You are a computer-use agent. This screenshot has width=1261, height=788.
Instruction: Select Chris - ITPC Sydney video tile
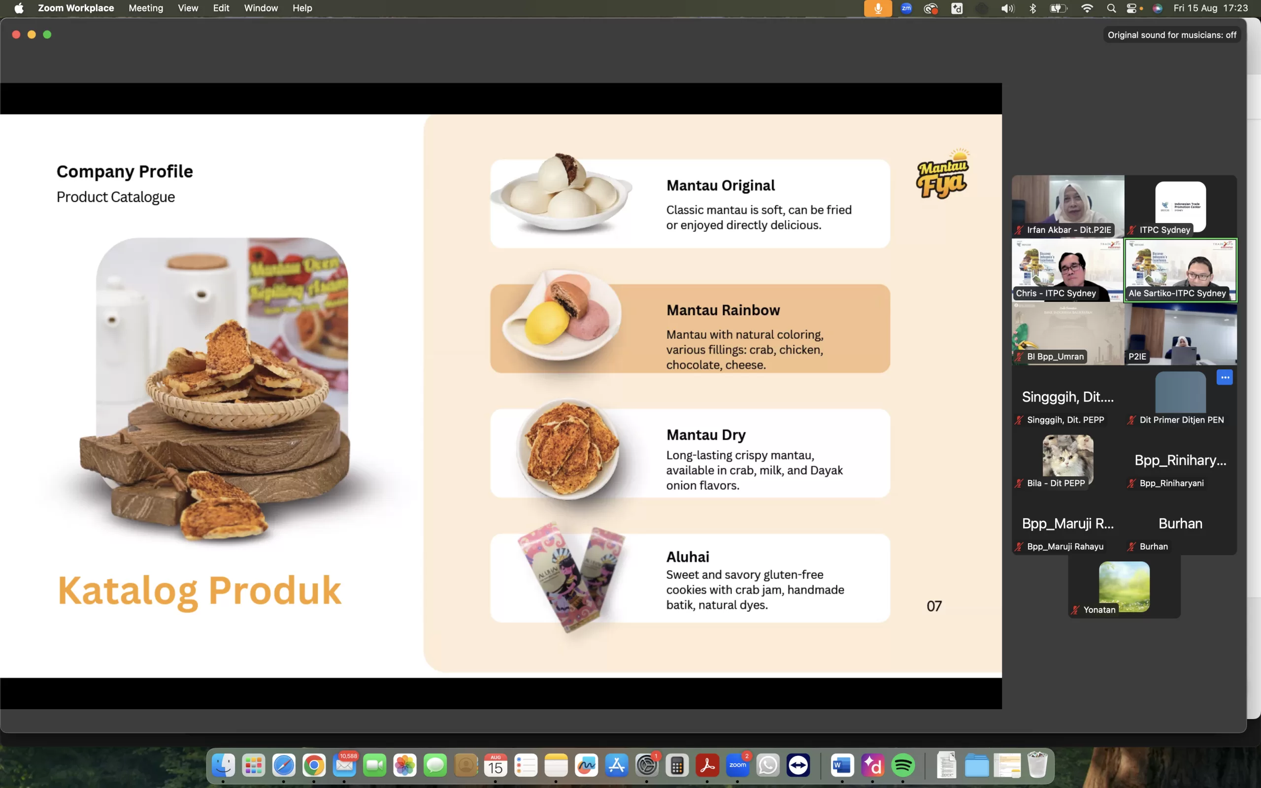(1067, 270)
